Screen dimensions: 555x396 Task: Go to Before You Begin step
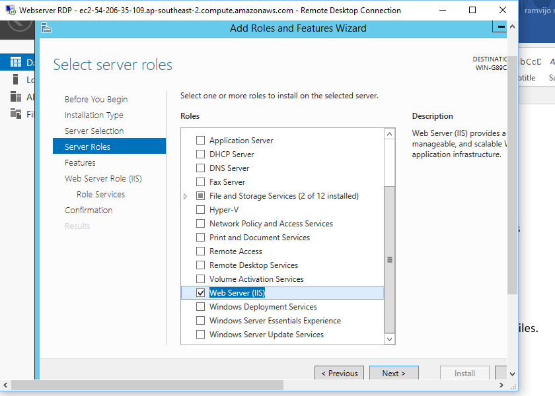(96, 100)
